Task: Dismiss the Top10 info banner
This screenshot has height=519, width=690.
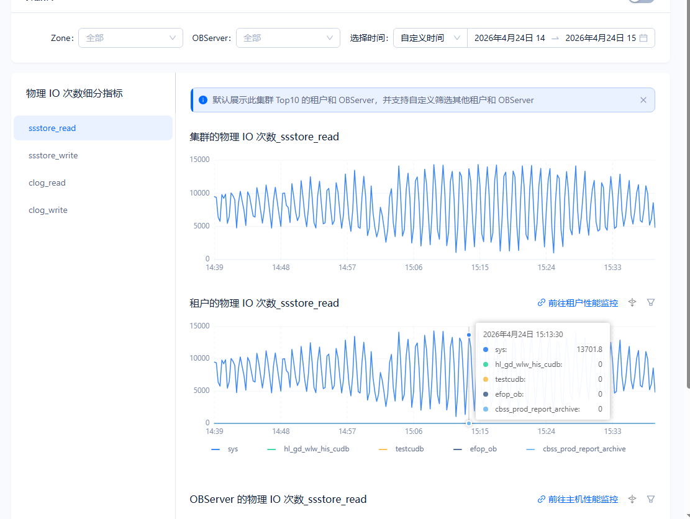Action: coord(643,100)
